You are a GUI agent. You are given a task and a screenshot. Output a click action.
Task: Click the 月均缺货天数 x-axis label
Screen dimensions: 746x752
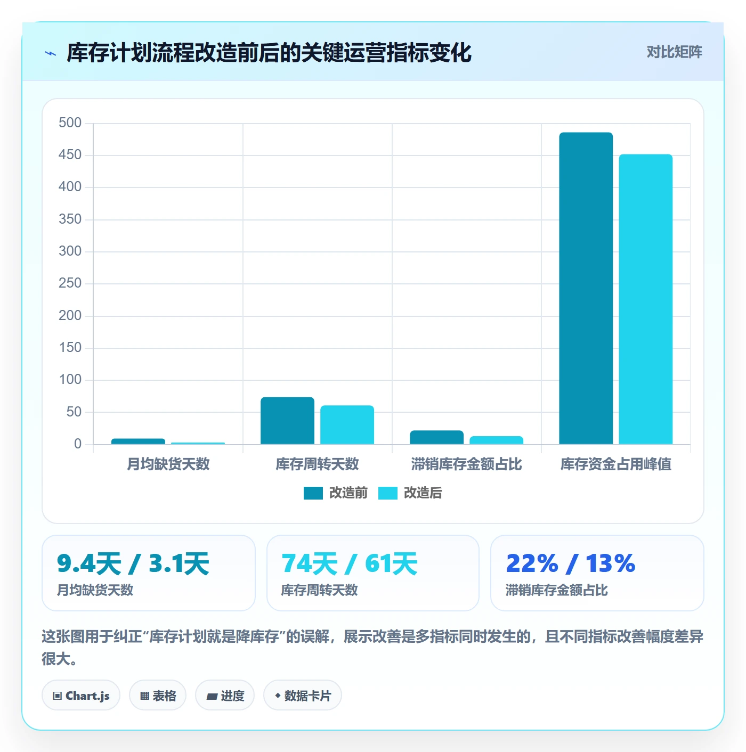click(168, 464)
